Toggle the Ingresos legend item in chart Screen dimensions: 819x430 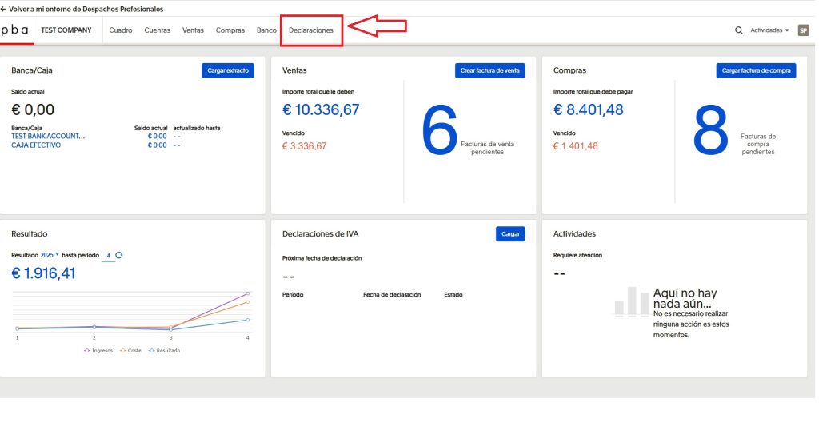click(98, 350)
